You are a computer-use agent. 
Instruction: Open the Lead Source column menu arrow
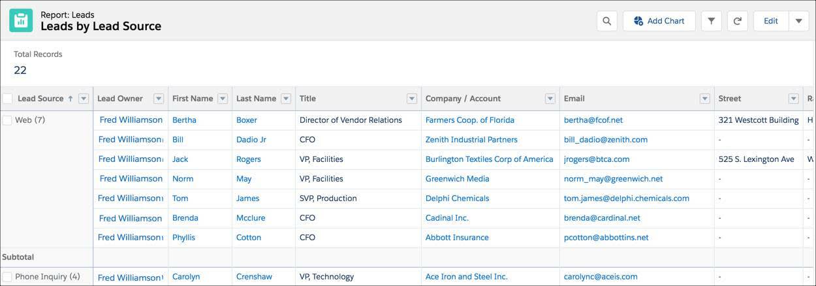[83, 99]
